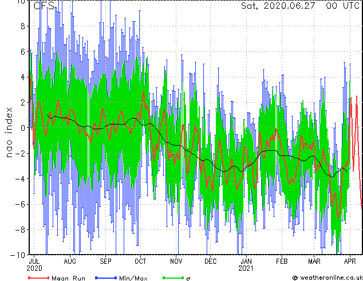Click the DEC x-axis label
363x281 pixels.
click(211, 262)
